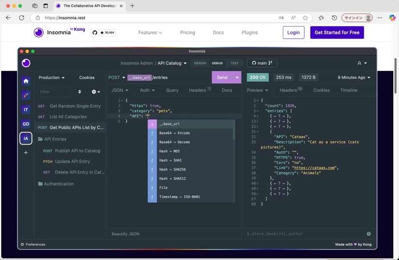The width and height of the screenshot is (399, 260).
Task: Open the GitHub stars badge 36,464
Action: coord(103,32)
